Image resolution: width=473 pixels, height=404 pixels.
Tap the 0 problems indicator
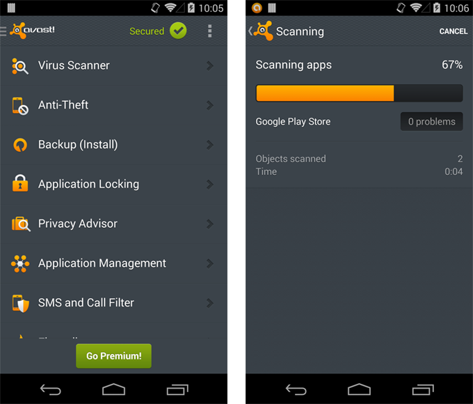(431, 121)
